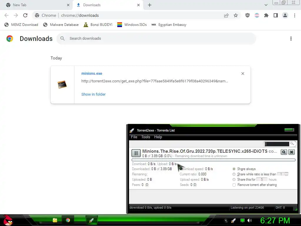This screenshot has height=226, width=301.
Task: Go forward to the next page
Action: click(16, 15)
